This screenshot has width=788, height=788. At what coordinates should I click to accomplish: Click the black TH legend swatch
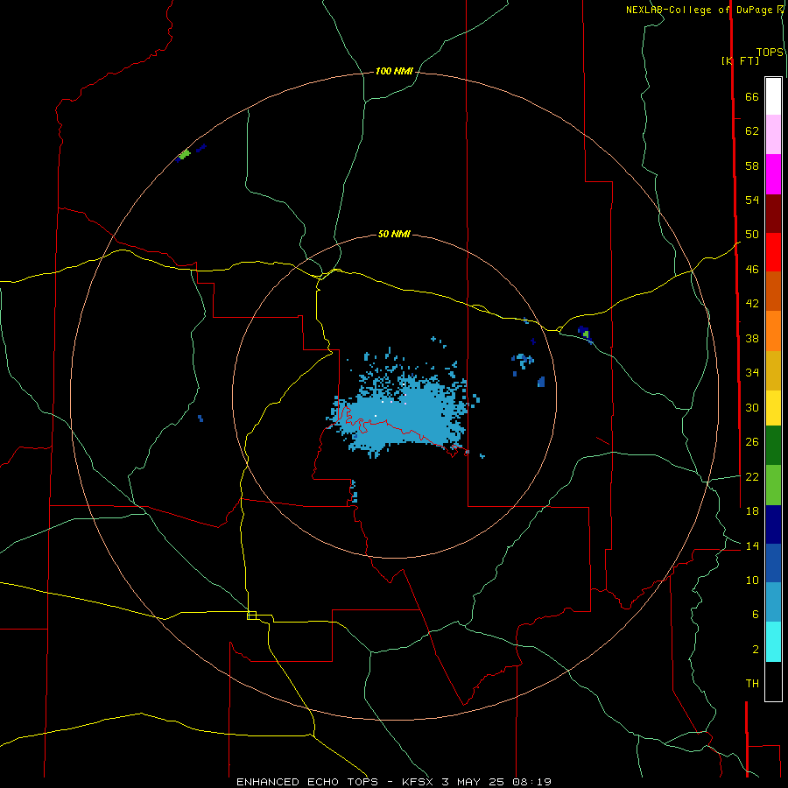pyautogui.click(x=773, y=681)
